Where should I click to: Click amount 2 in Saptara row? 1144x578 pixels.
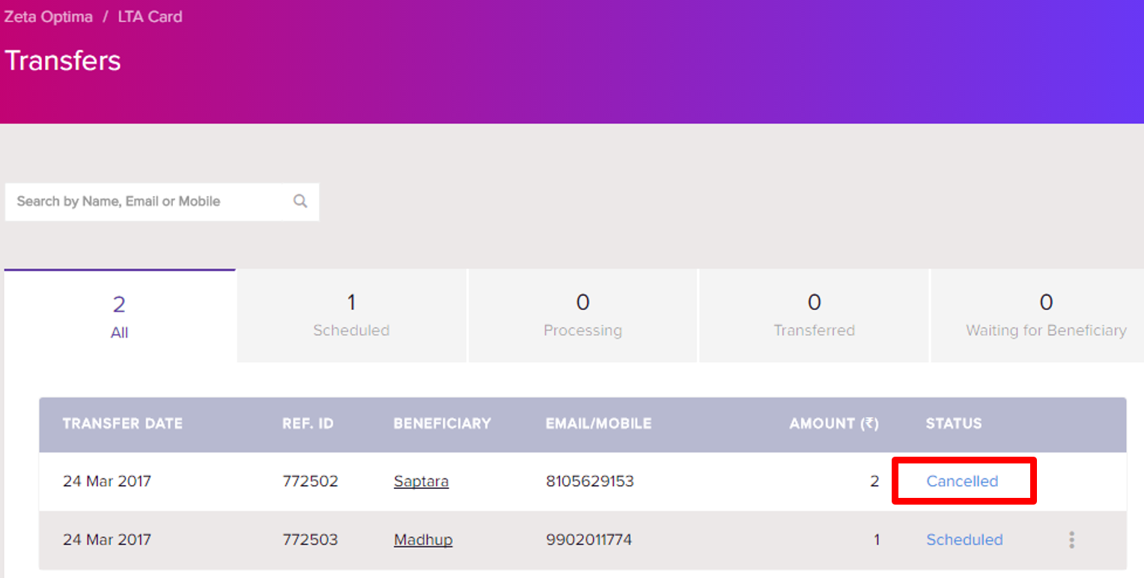[874, 481]
